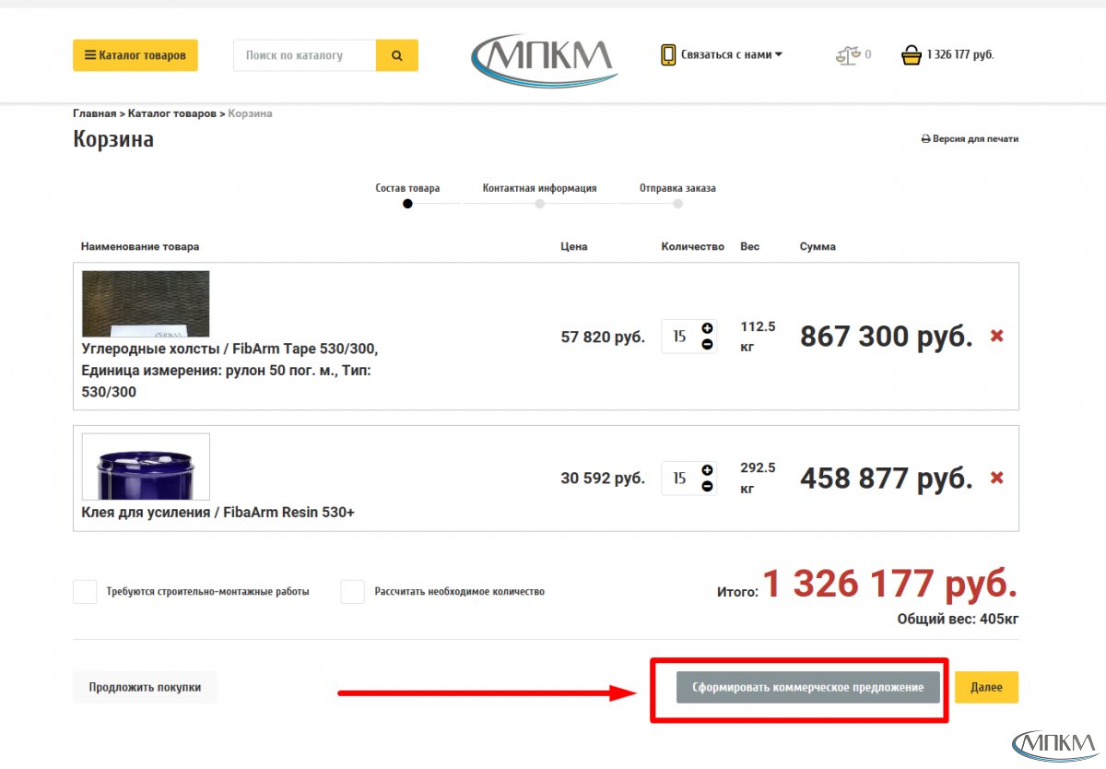Viewport: 1106px width, 769px height.
Task: Click the 292.5 кг weight value
Action: coord(758,479)
